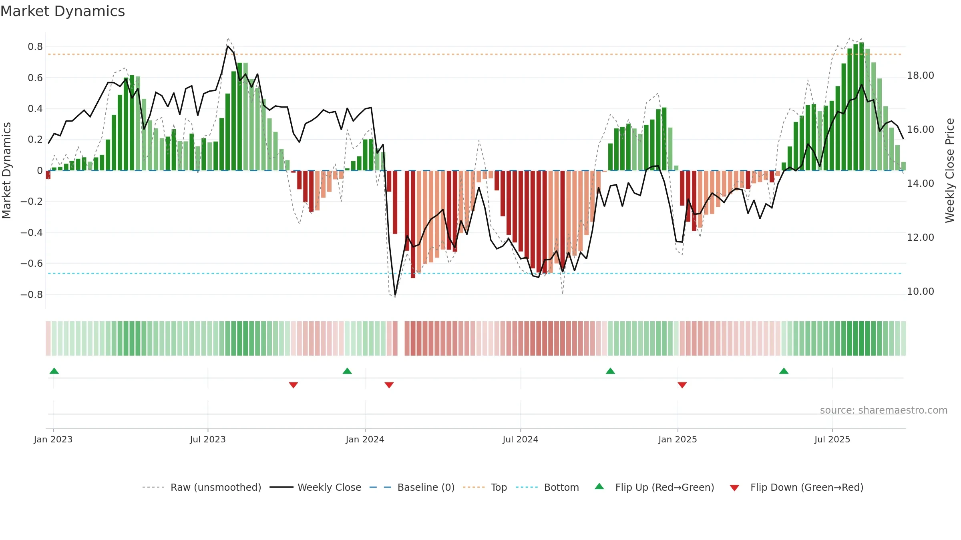Click the Bottom legend label

click(x=561, y=487)
